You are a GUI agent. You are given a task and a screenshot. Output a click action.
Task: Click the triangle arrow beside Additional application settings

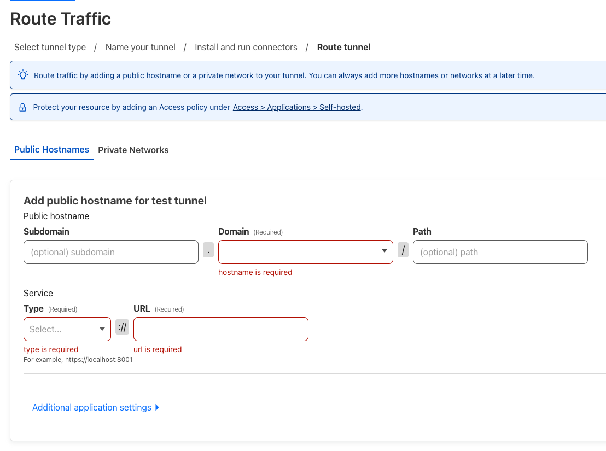[x=158, y=408]
